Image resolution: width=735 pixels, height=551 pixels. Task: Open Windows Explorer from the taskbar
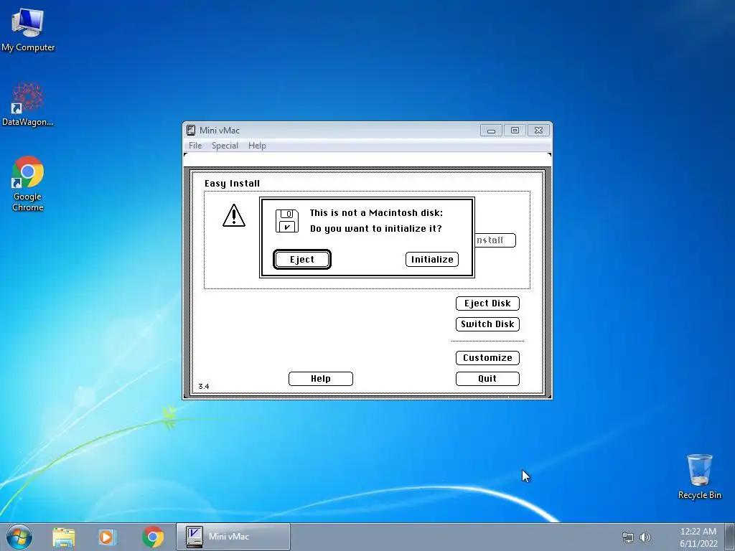coord(64,537)
